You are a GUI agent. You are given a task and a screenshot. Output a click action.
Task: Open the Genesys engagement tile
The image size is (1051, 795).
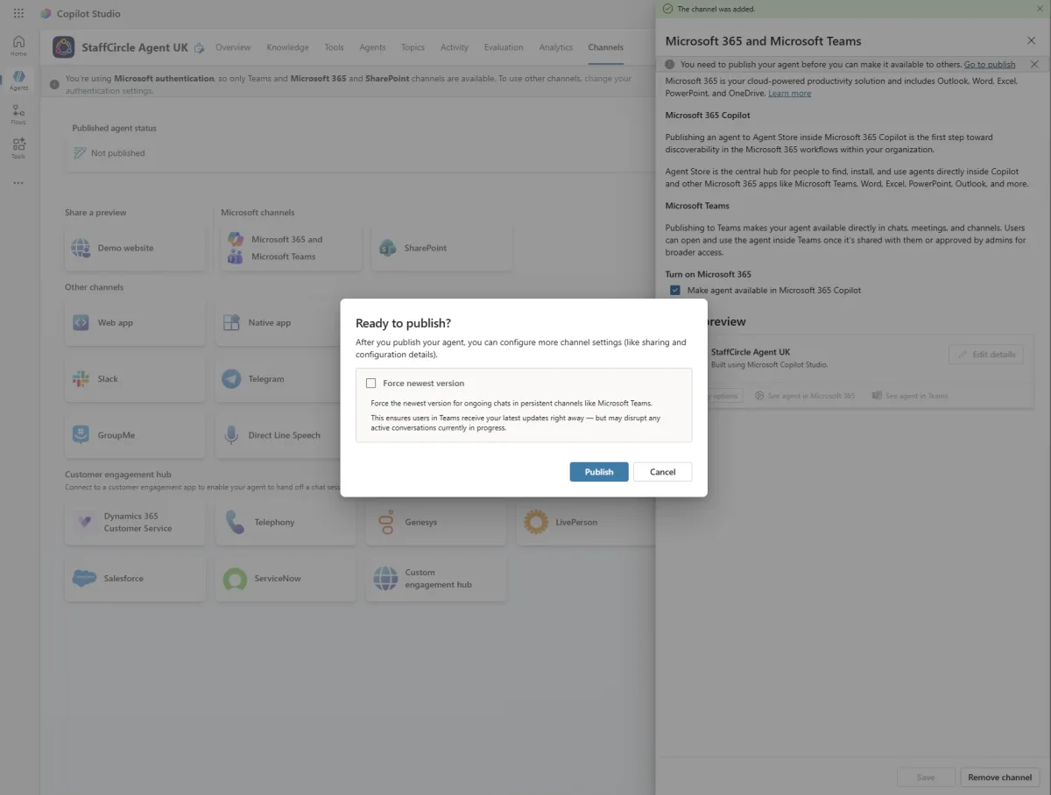436,522
